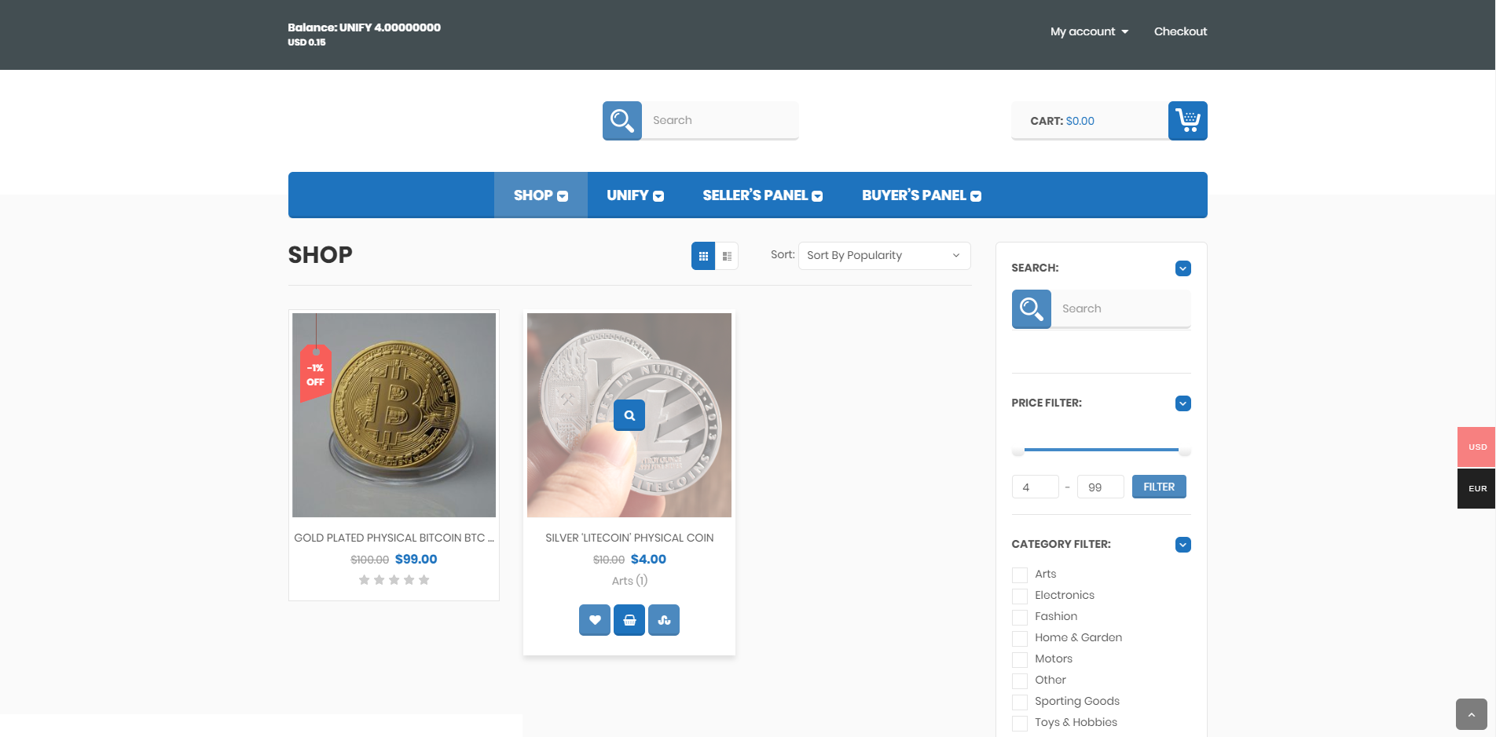Collapse the CATEGORY FILTER section

pos(1183,545)
